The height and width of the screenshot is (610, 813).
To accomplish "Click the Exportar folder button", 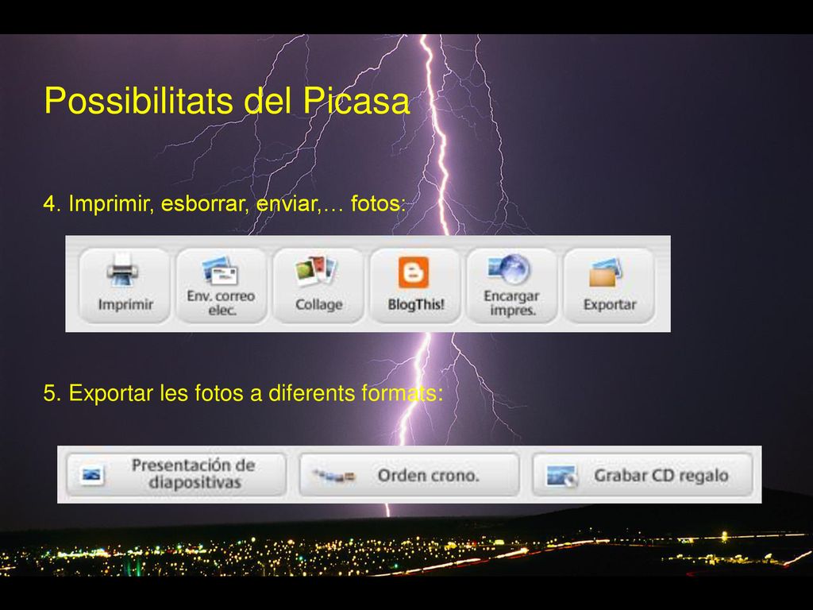I will 609,285.
